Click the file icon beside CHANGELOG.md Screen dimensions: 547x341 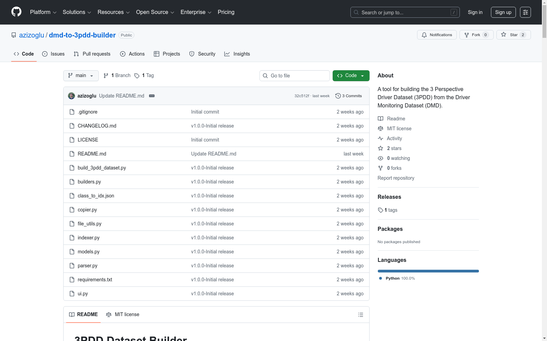[x=72, y=126]
